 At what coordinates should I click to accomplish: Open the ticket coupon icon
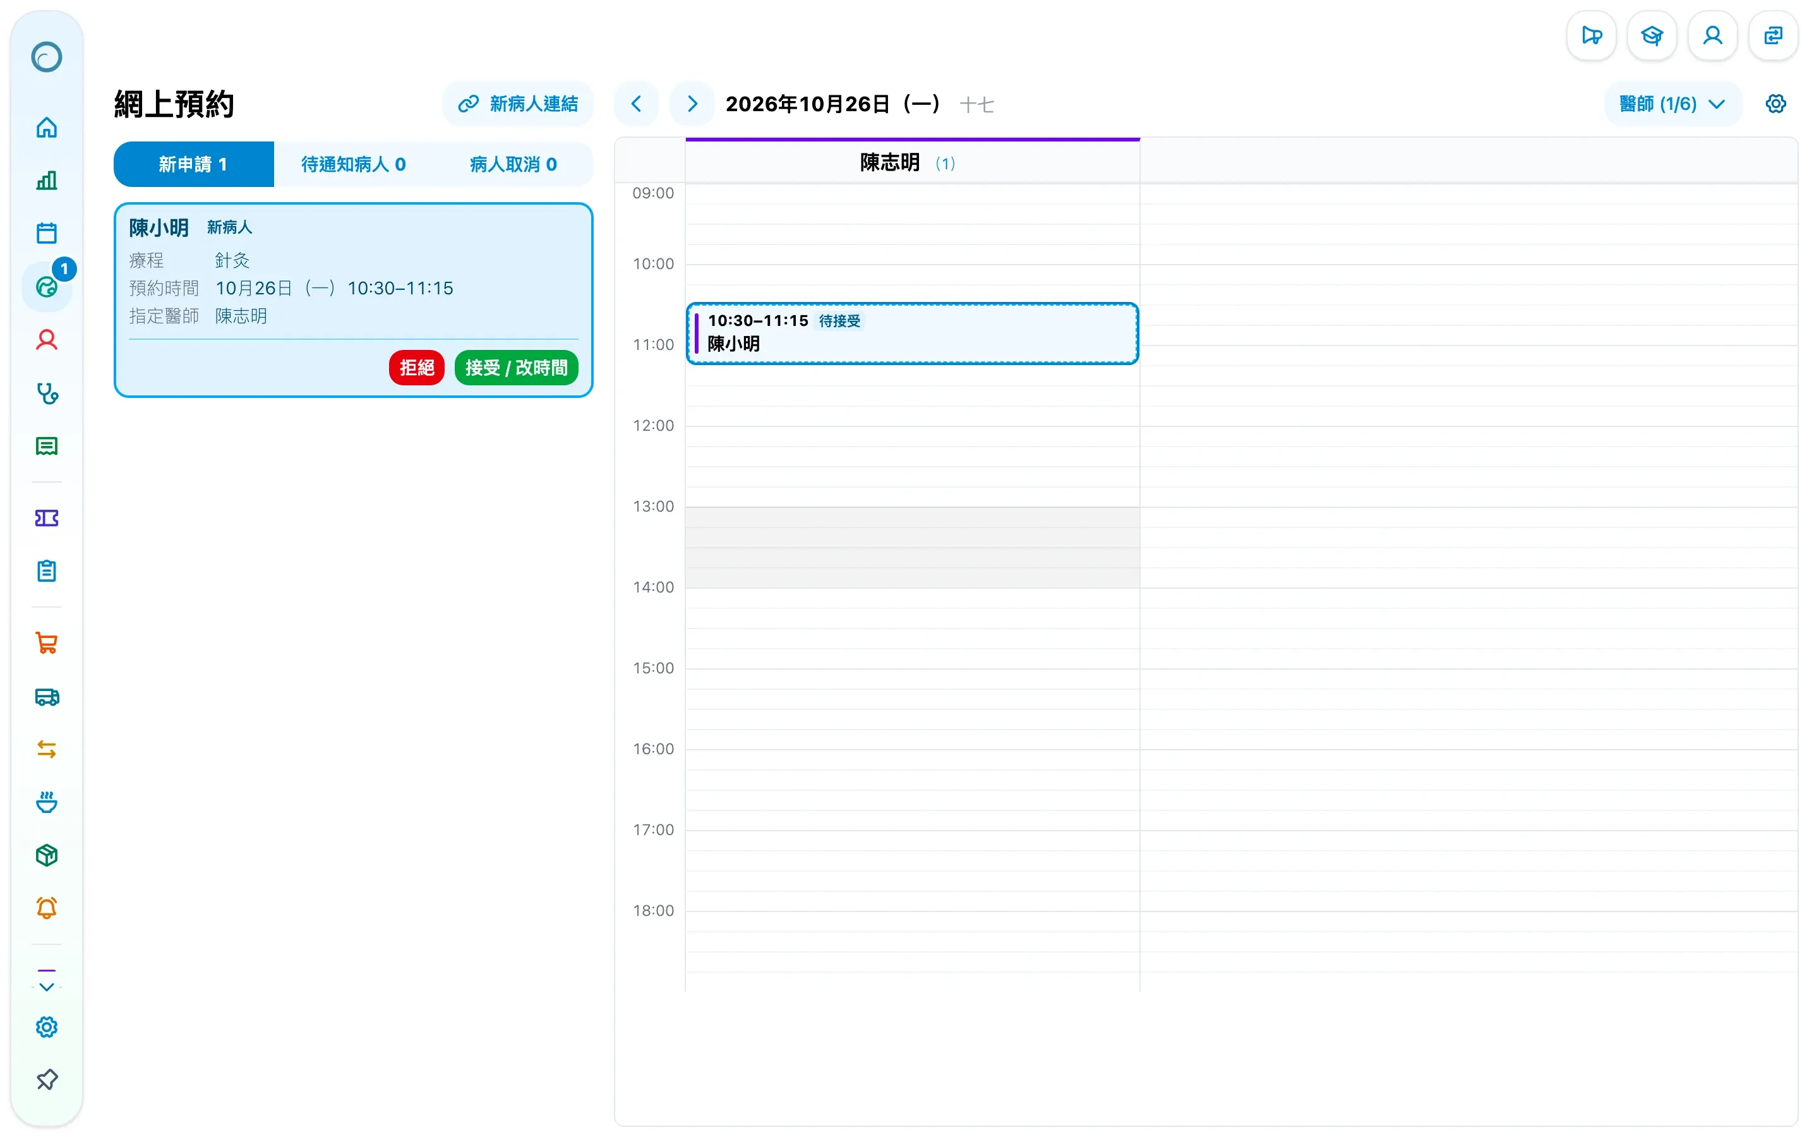(x=47, y=518)
